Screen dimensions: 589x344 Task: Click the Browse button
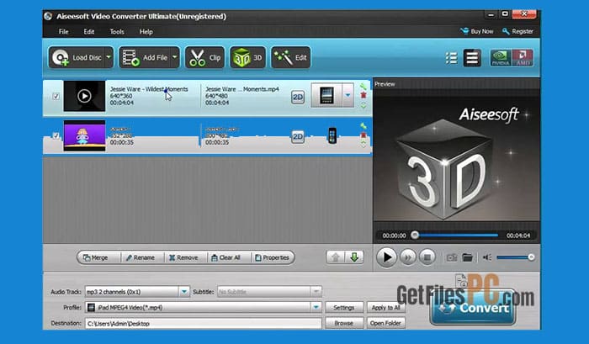pos(343,323)
